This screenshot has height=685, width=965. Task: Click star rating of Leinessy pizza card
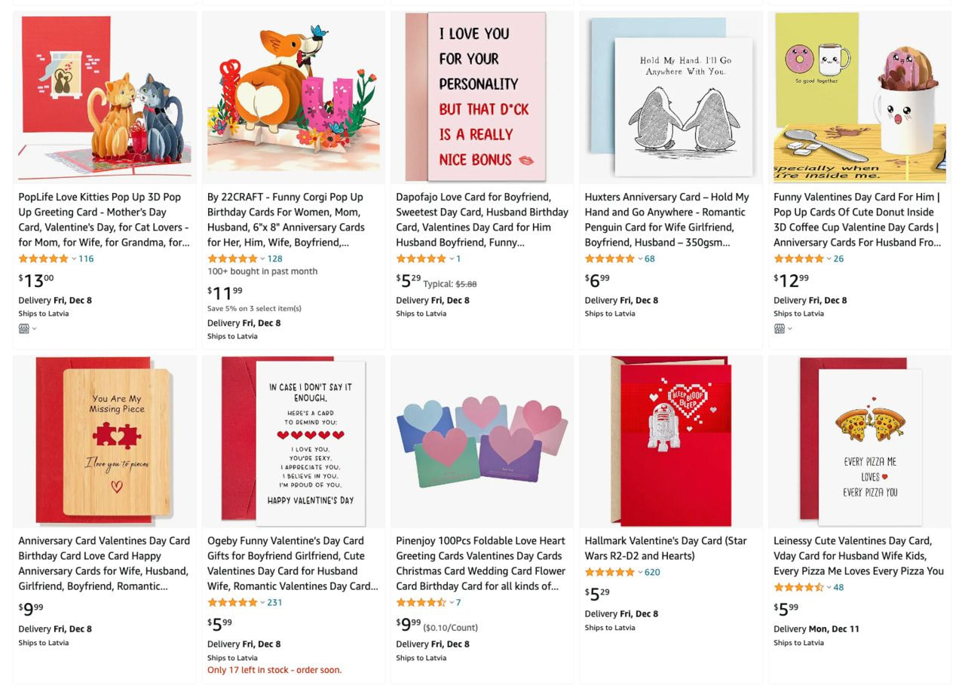[x=799, y=587]
